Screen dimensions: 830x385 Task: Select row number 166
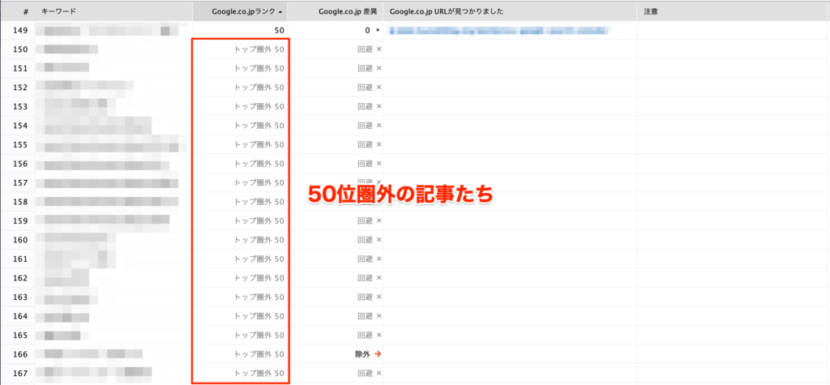tap(19, 355)
